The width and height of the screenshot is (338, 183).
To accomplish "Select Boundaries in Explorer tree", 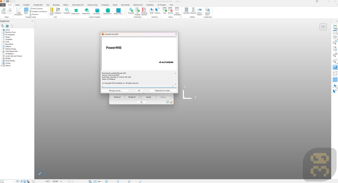I will coord(9,44).
